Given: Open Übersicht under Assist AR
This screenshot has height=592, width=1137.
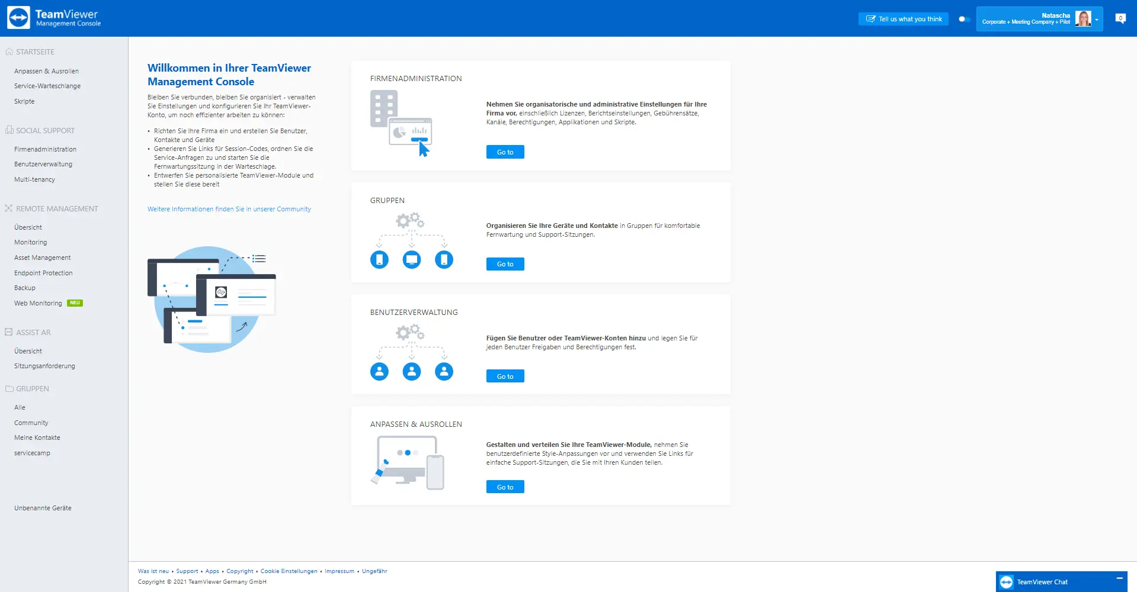Looking at the screenshot, I should tap(28, 351).
